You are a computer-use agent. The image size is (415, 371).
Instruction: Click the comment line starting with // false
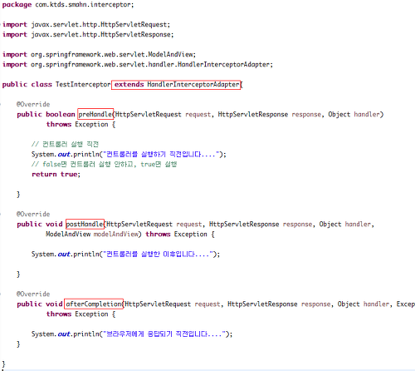pos(104,164)
